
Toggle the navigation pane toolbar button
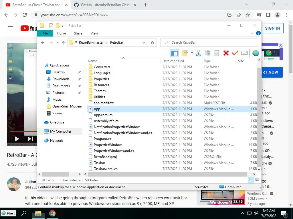(x=174, y=53)
